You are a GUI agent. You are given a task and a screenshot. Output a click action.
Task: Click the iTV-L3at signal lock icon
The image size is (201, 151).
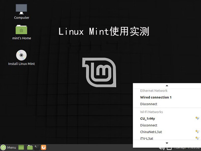click(x=197, y=138)
